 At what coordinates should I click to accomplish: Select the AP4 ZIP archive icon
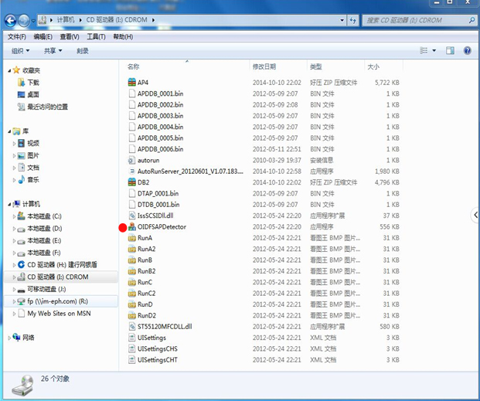(131, 82)
